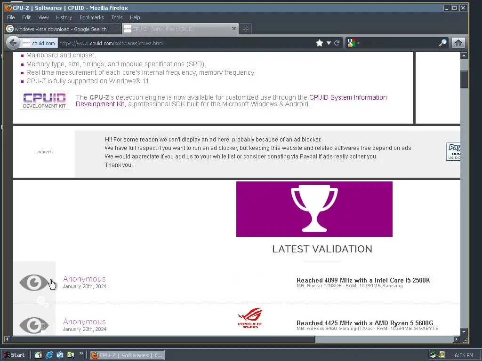Screen dimensions: 482x361
Task: Click the yellow system tray icon
Action: click(x=442, y=354)
